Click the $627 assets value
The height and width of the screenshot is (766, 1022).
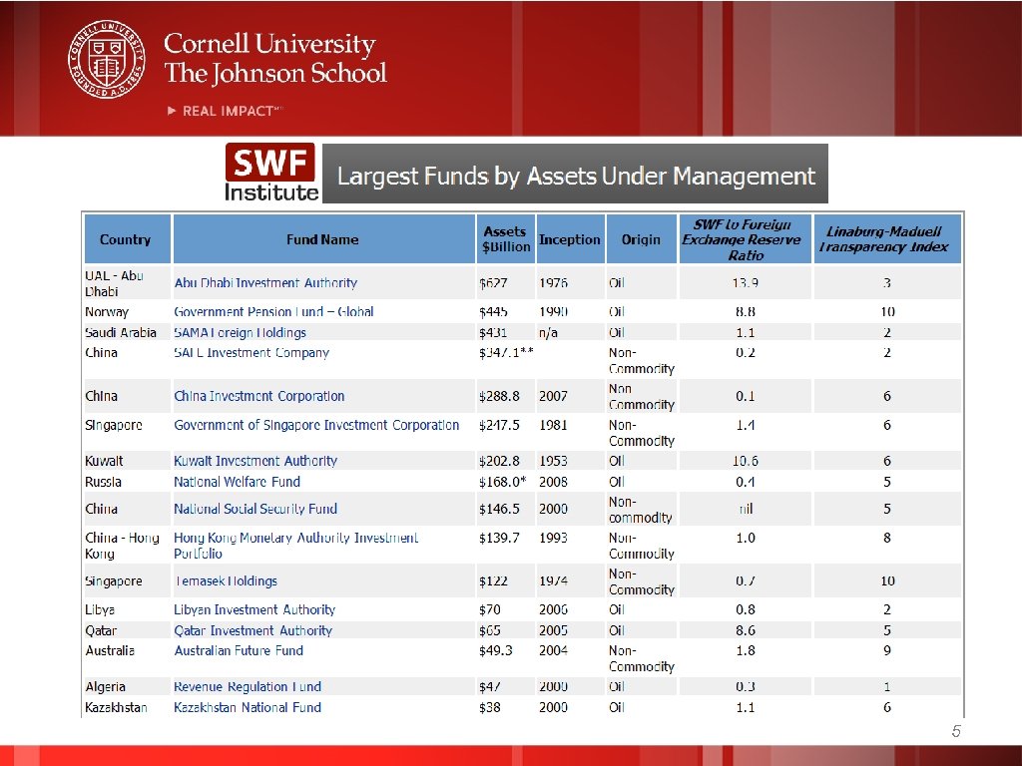[x=493, y=282]
